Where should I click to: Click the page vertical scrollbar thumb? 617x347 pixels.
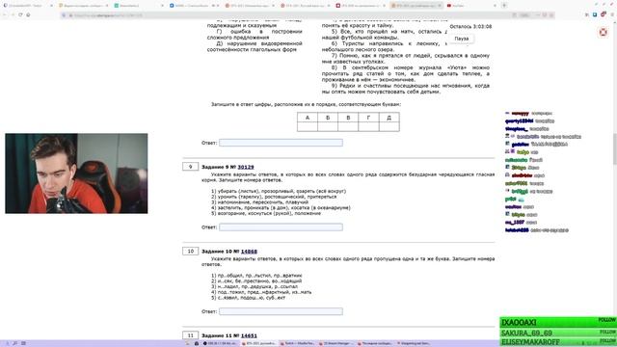click(x=615, y=148)
